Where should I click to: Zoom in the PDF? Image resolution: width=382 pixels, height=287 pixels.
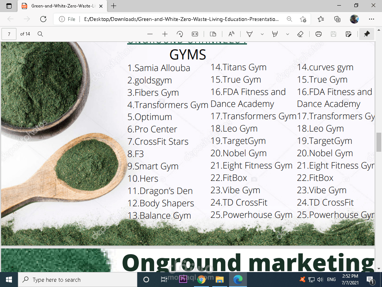pyautogui.click(x=165, y=34)
